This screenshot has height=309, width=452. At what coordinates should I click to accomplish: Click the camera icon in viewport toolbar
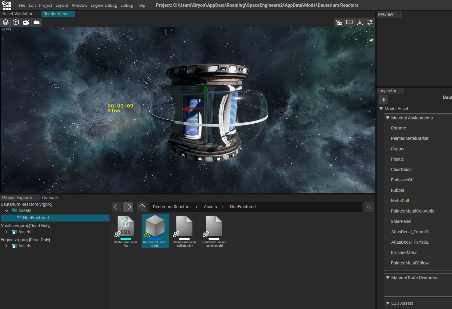(26, 22)
